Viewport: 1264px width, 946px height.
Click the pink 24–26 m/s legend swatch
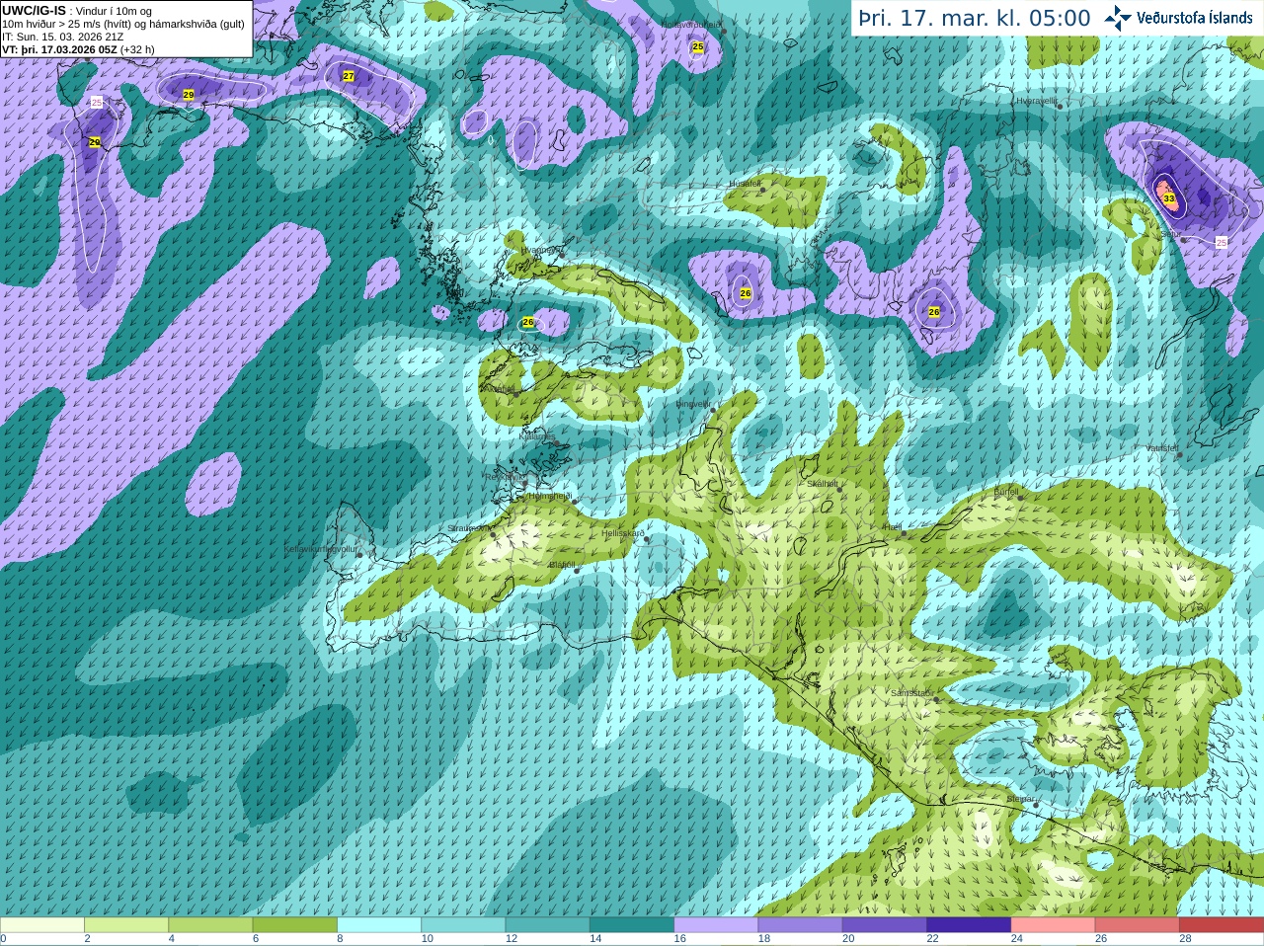click(x=1054, y=925)
